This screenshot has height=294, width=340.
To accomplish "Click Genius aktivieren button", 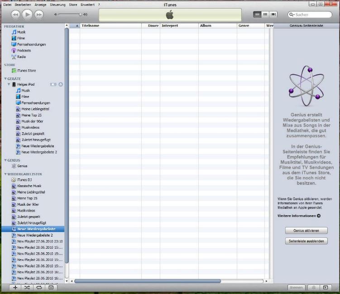I will click(x=306, y=231).
